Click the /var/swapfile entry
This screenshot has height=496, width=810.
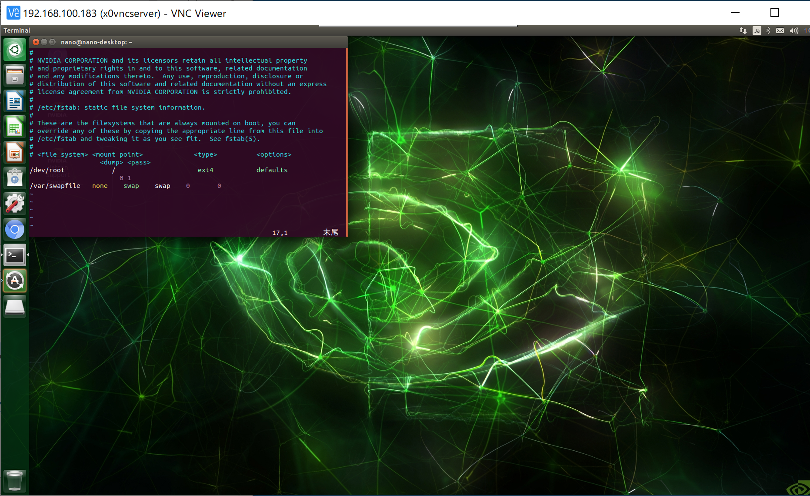click(55, 186)
